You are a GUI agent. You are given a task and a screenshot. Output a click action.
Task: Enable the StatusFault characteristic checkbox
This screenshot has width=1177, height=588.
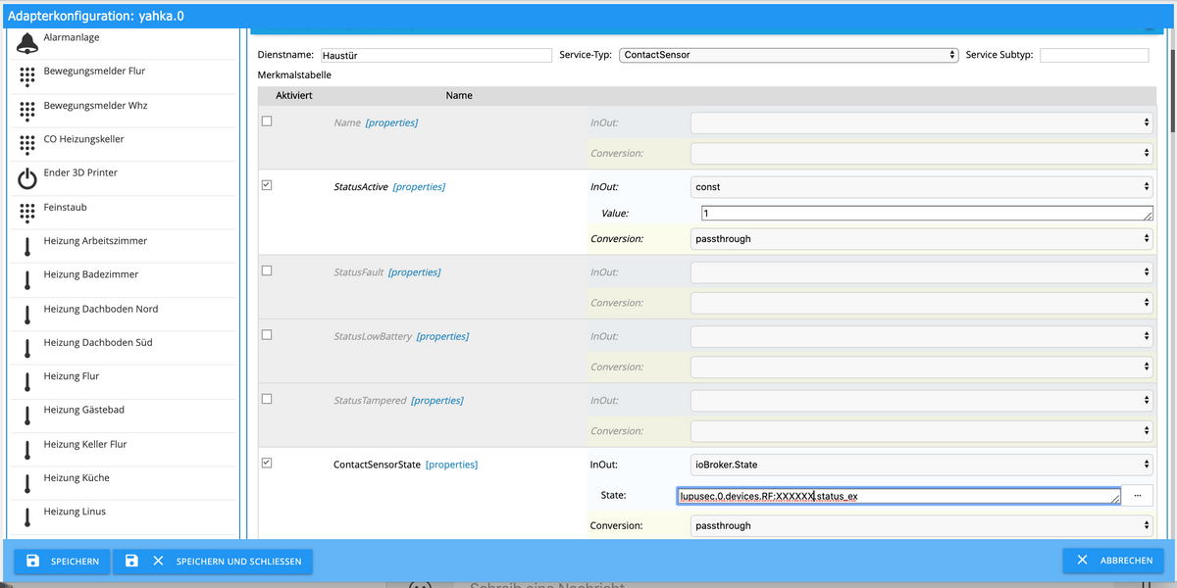tap(267, 270)
